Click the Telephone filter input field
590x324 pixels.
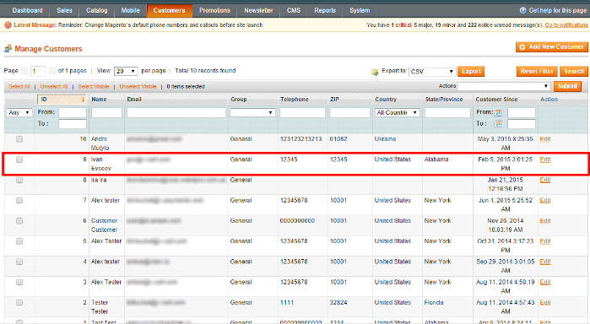click(302, 112)
